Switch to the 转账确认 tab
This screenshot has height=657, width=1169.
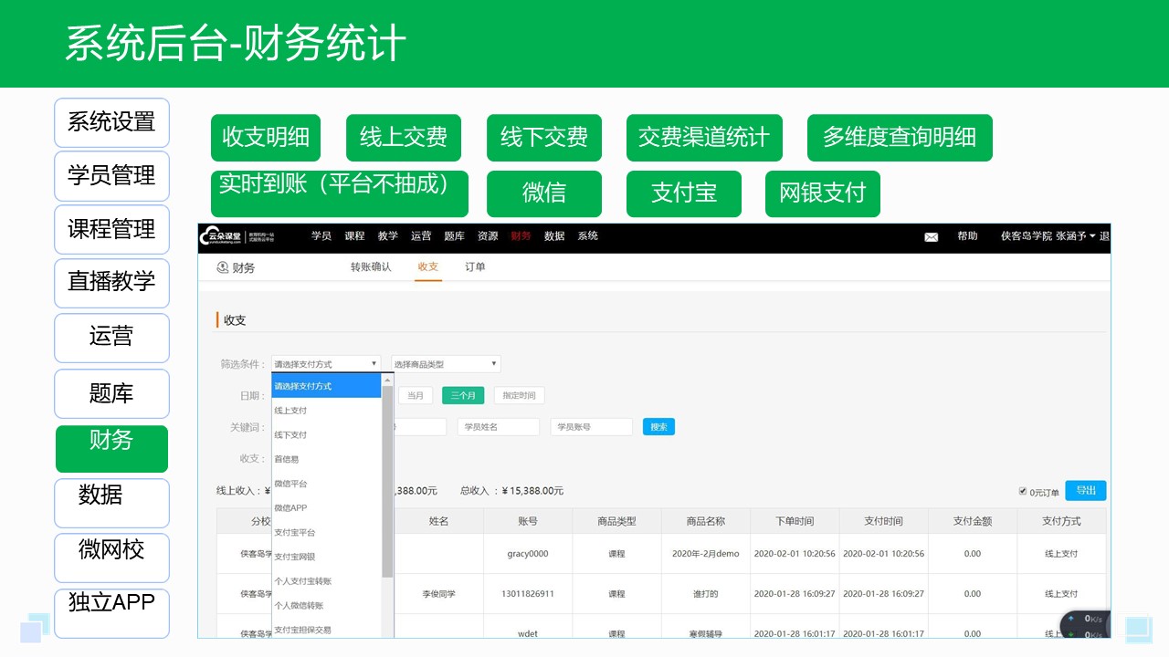click(369, 267)
